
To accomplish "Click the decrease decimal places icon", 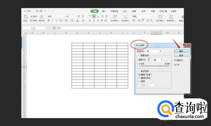I will (x=152, y=20).
